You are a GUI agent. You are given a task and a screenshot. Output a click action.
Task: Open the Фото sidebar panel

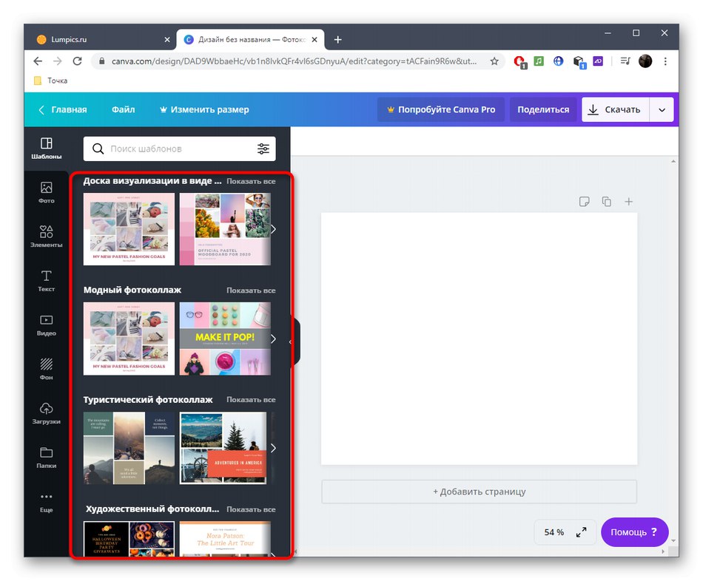coord(46,193)
